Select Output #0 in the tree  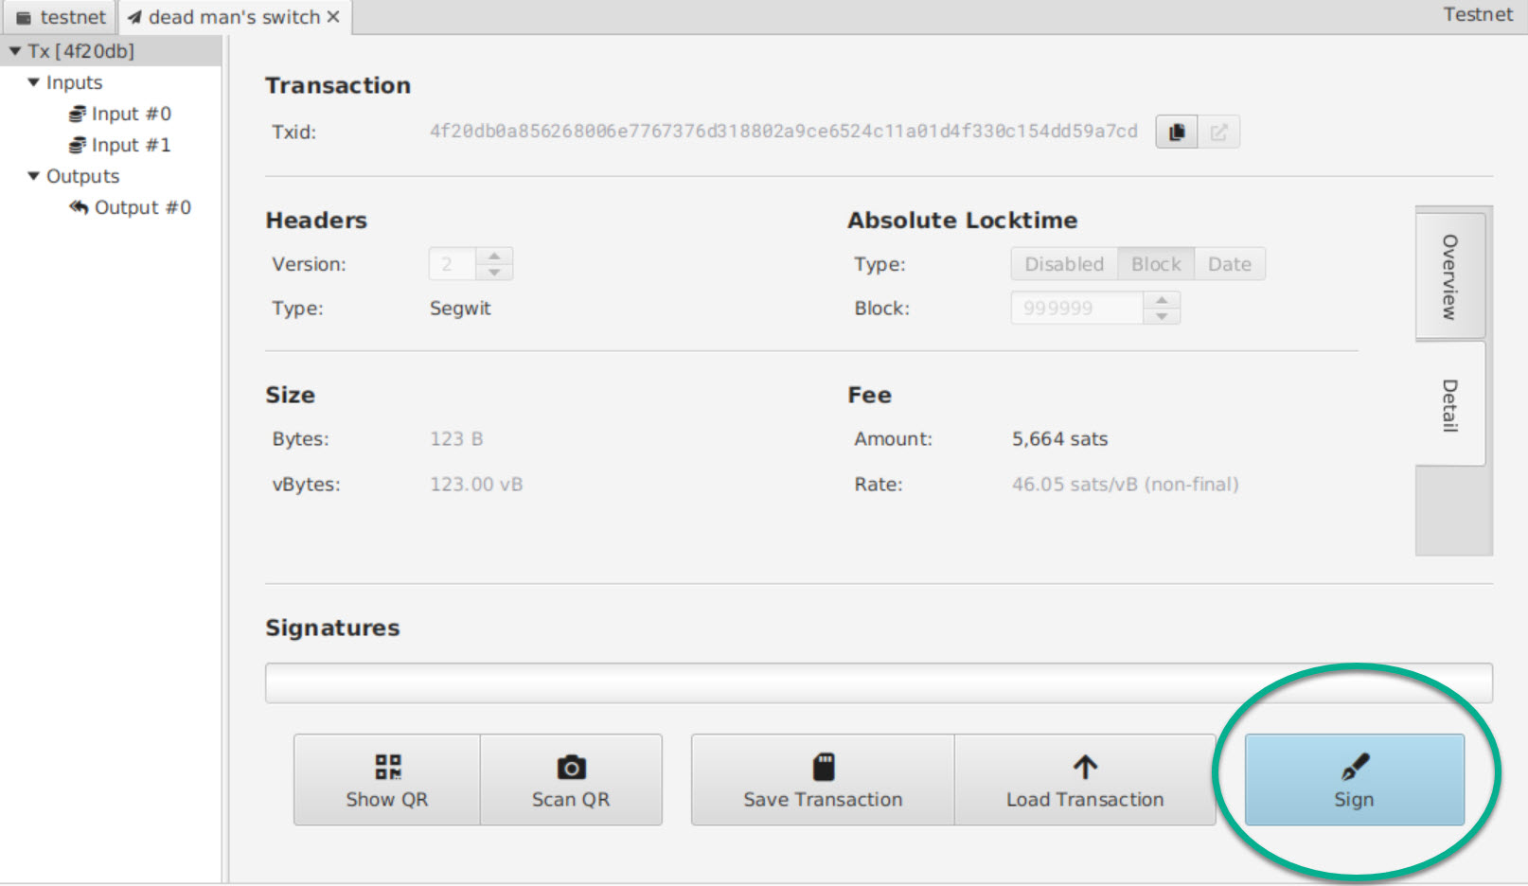click(x=142, y=207)
